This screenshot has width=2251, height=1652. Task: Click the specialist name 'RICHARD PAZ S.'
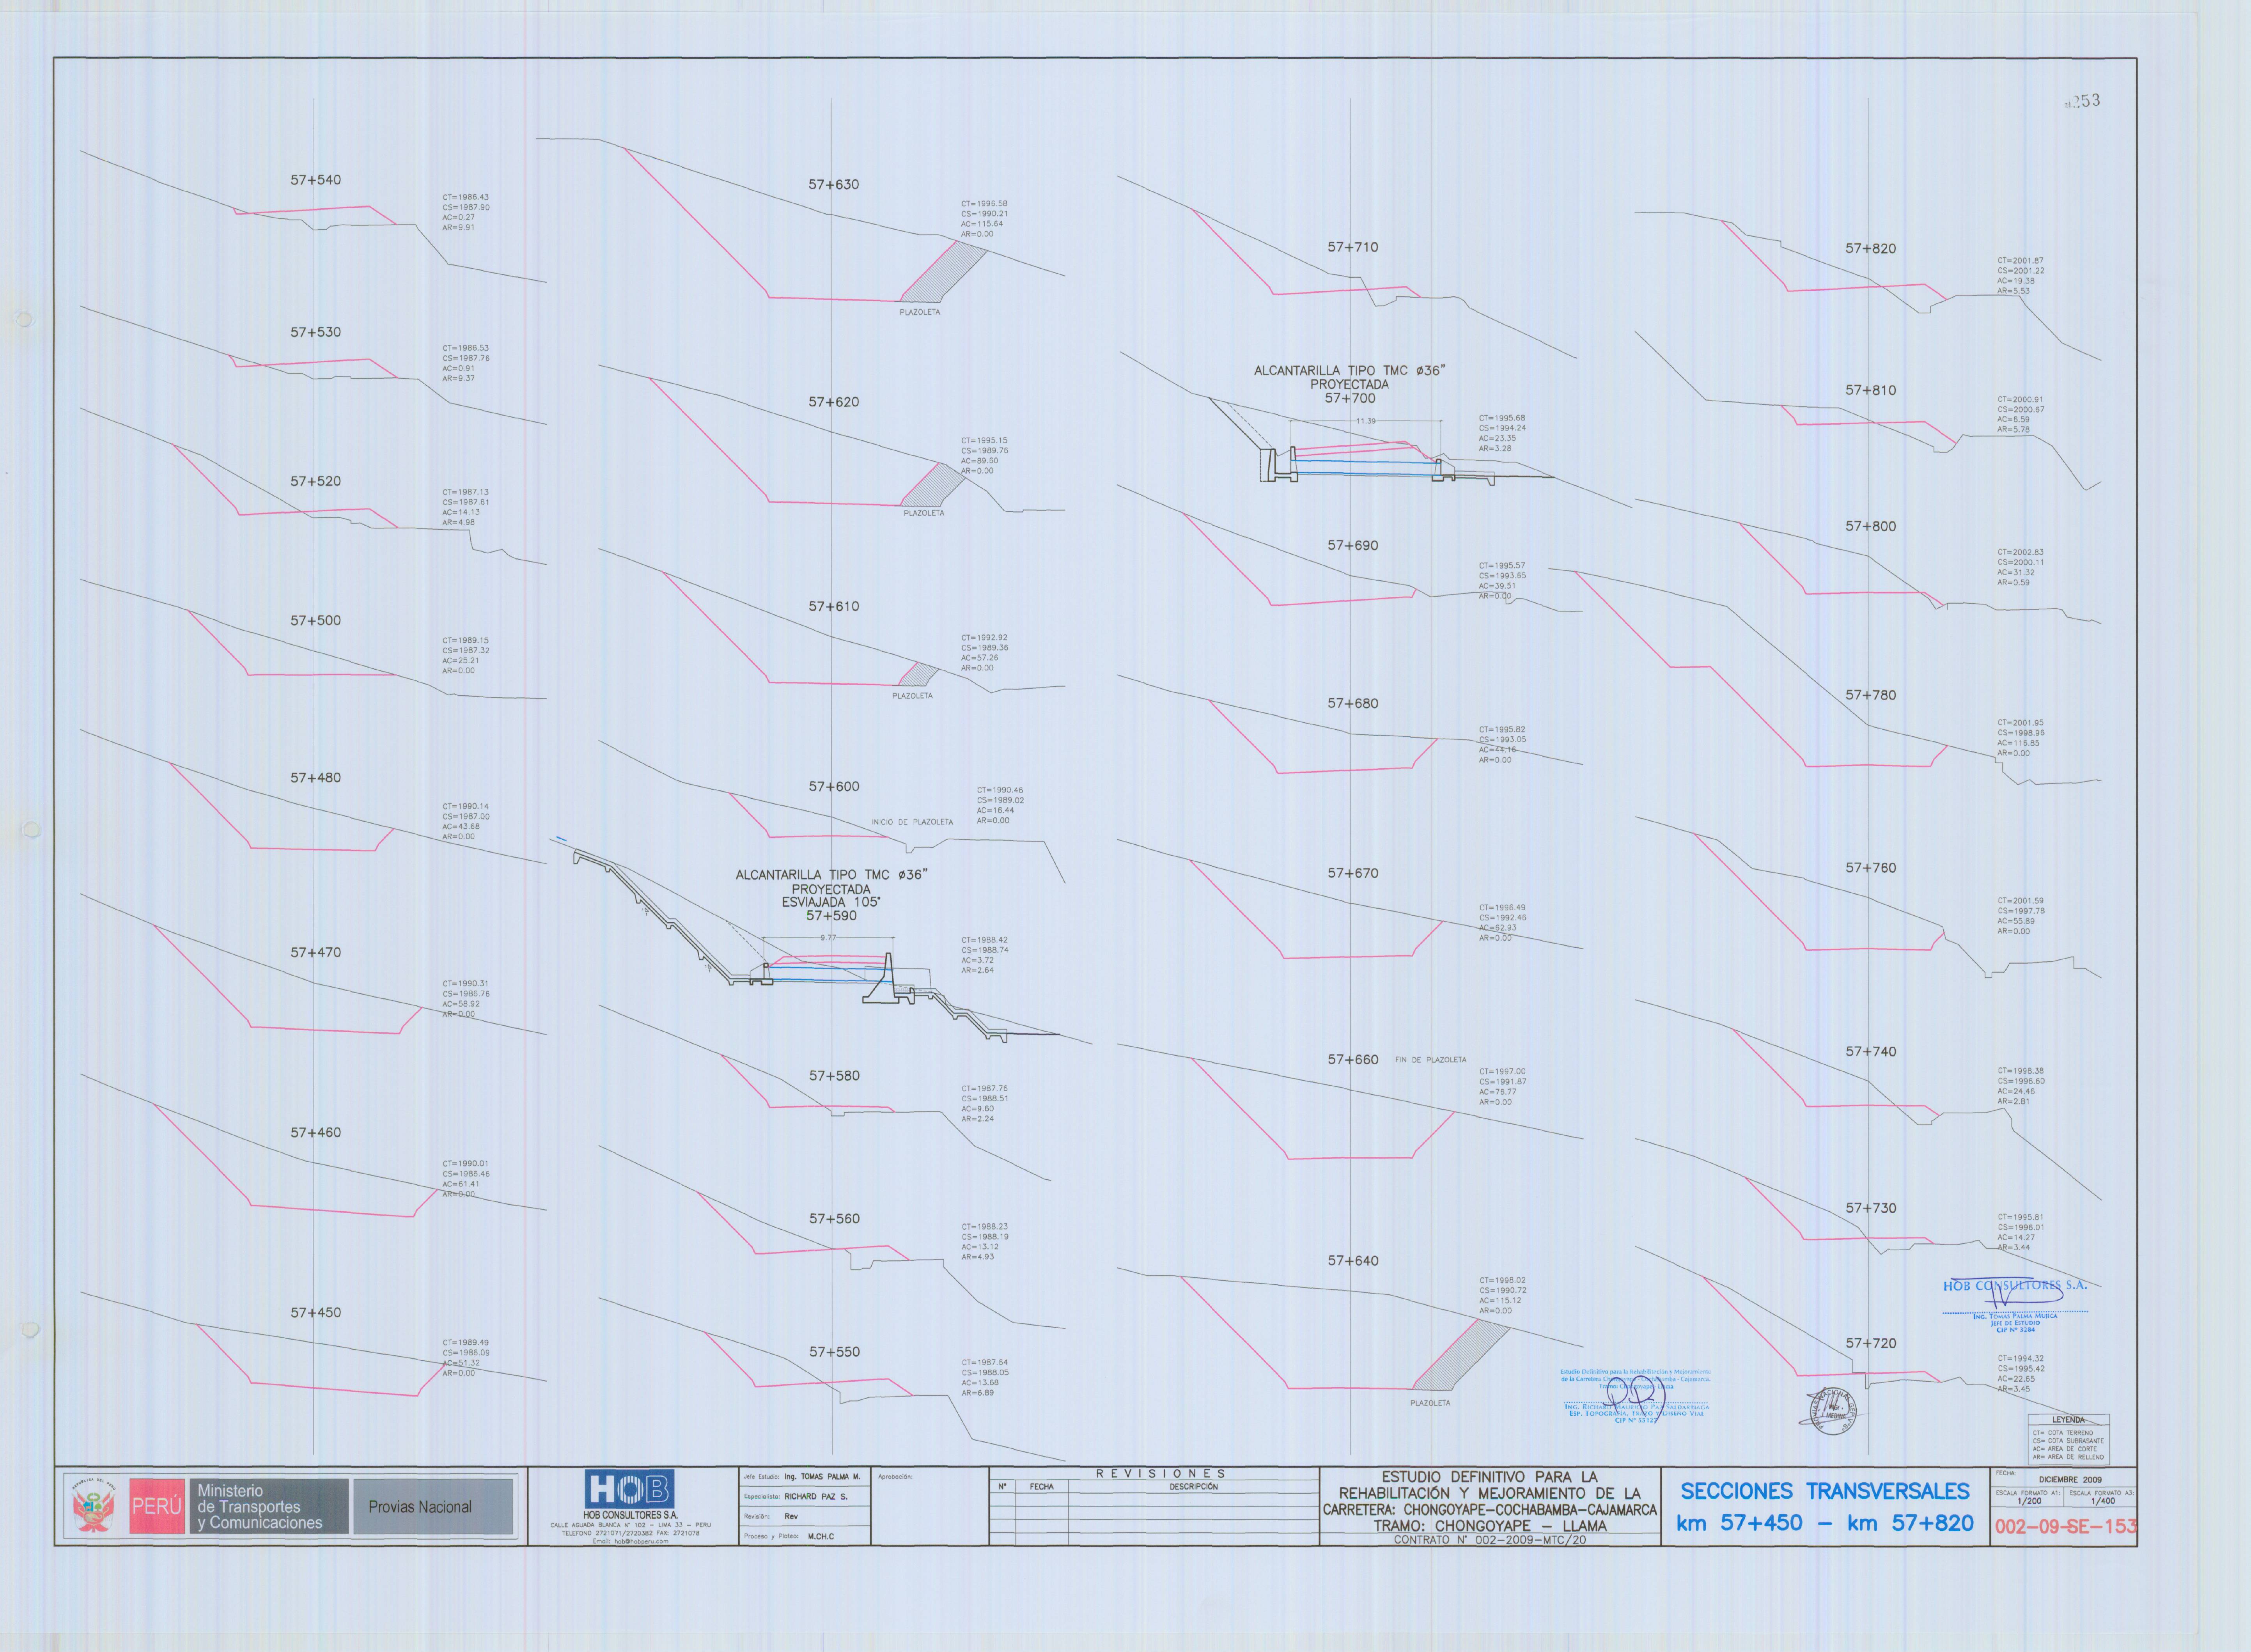(815, 1497)
